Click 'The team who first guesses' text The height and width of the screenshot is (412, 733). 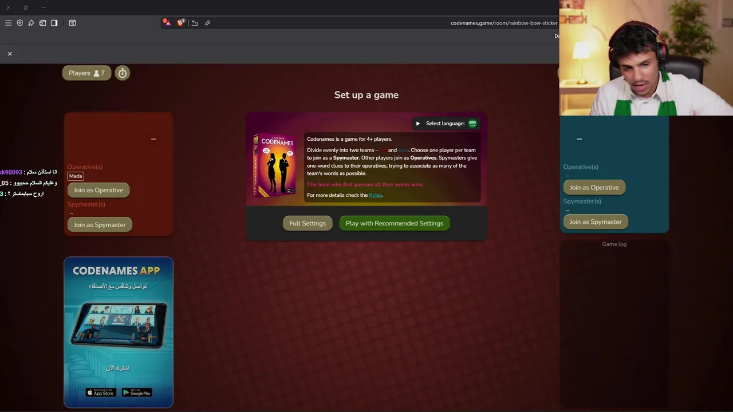pos(365,184)
